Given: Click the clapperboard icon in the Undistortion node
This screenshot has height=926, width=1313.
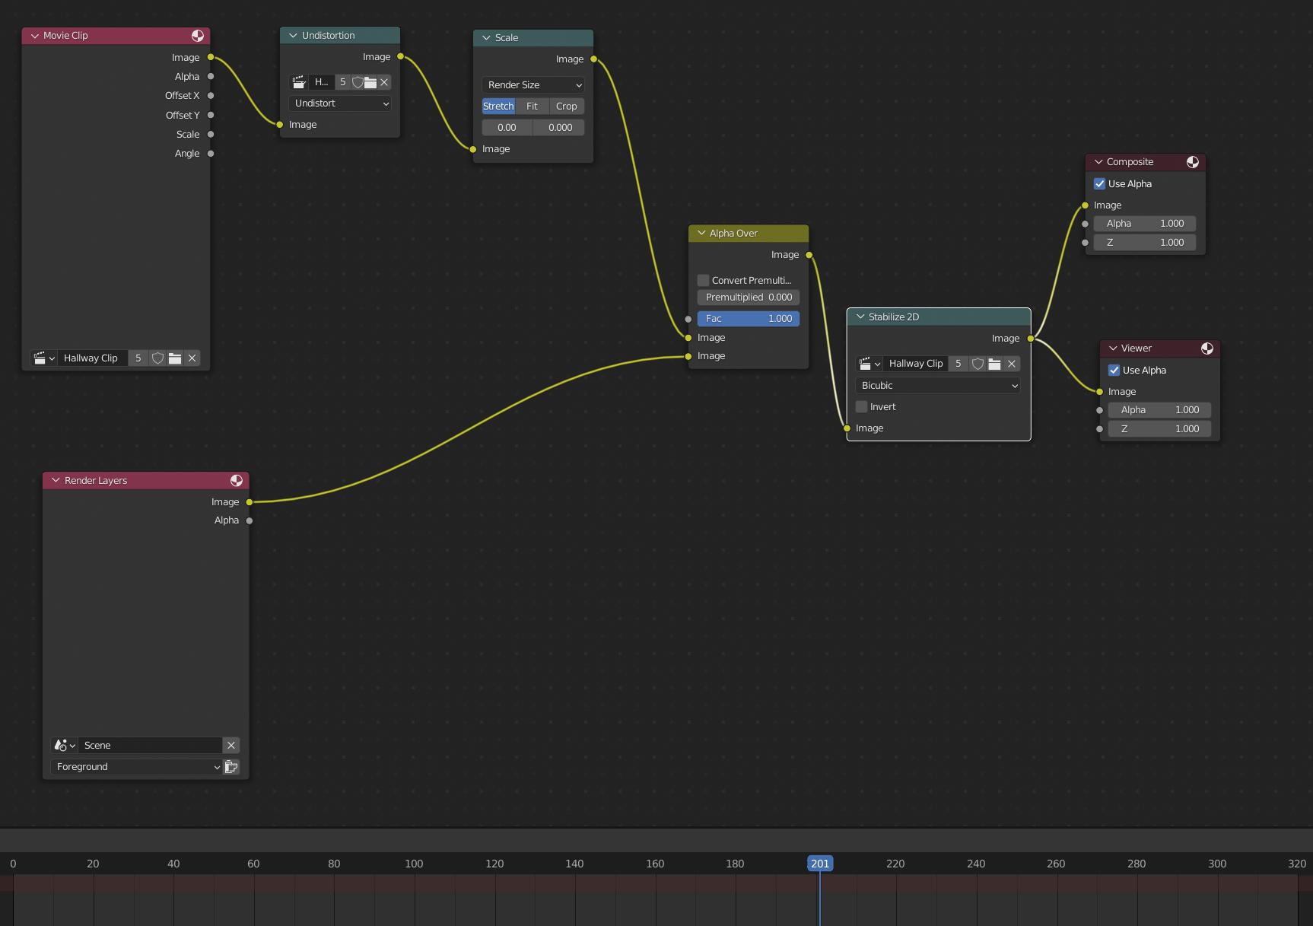Looking at the screenshot, I should pyautogui.click(x=299, y=82).
